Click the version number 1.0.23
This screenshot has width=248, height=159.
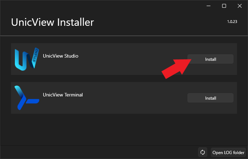(x=232, y=22)
